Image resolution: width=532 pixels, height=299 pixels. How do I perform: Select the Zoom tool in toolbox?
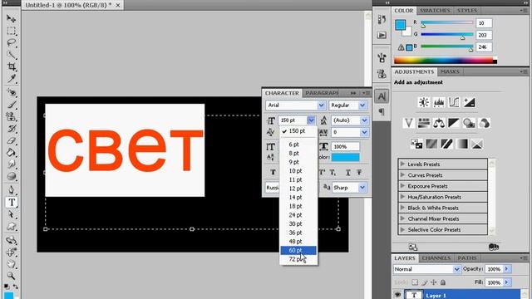coord(11,276)
